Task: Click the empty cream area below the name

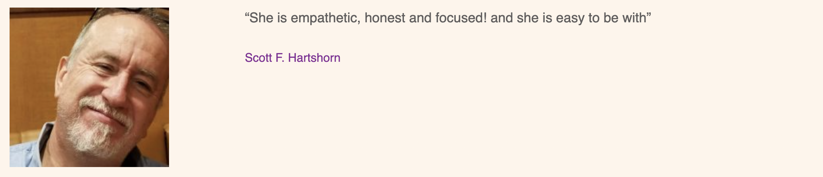Action: coord(478,120)
